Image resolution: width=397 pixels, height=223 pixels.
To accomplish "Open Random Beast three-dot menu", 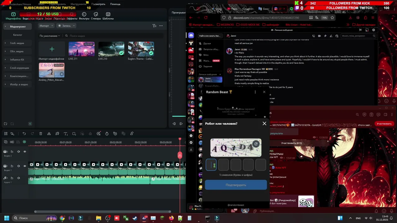I will tap(255, 92).
